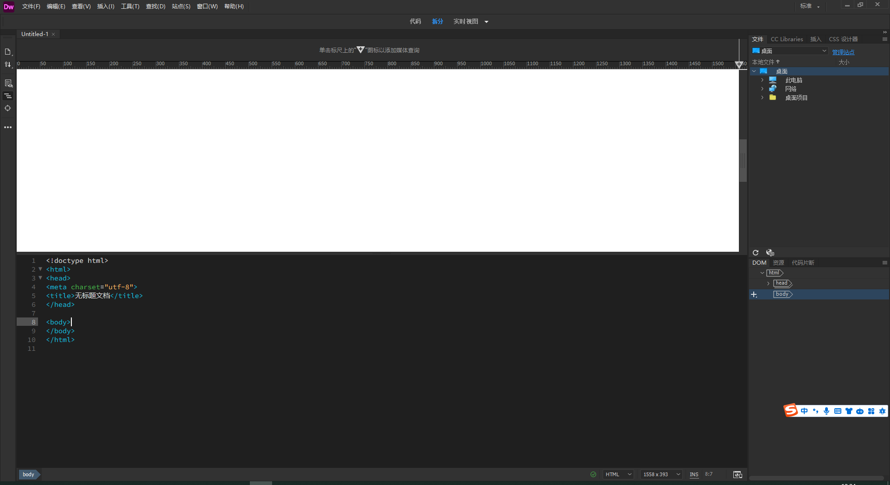
Task: Open the Files panel hamburger options menu
Action: pyautogui.click(x=885, y=39)
